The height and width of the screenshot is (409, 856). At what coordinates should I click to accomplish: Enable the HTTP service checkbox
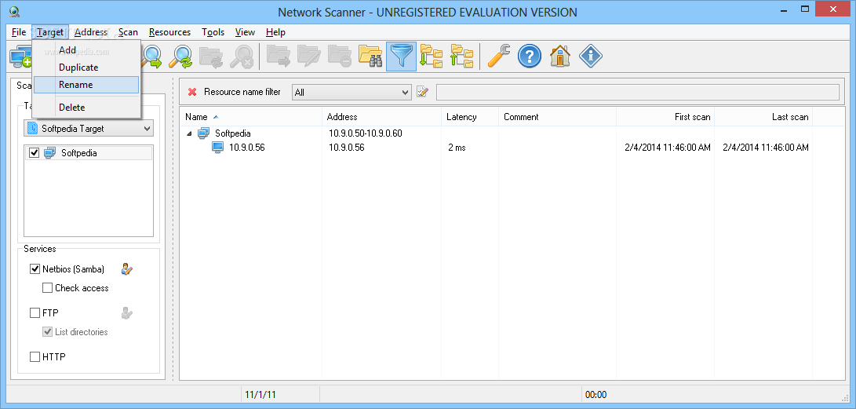35,356
